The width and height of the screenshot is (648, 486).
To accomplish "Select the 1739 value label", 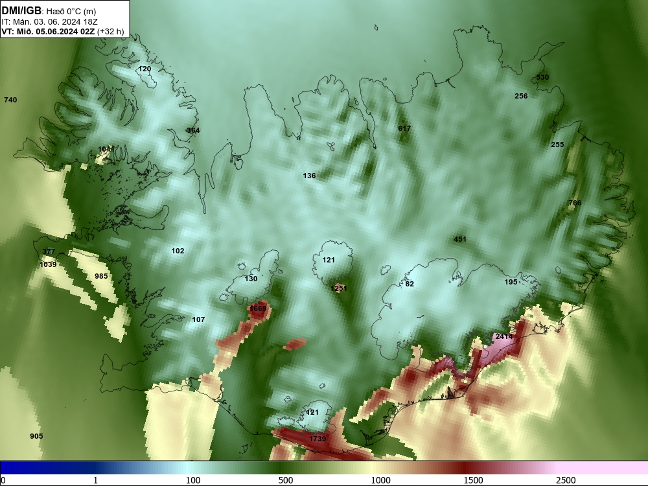I will [x=318, y=439].
